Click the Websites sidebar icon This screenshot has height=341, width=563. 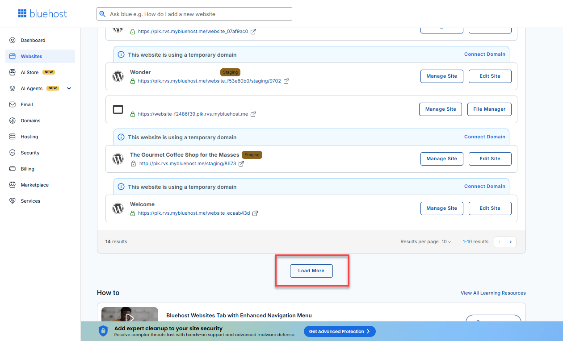(13, 56)
